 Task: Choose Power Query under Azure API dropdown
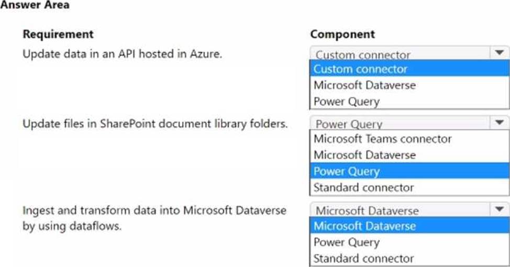[x=409, y=101]
